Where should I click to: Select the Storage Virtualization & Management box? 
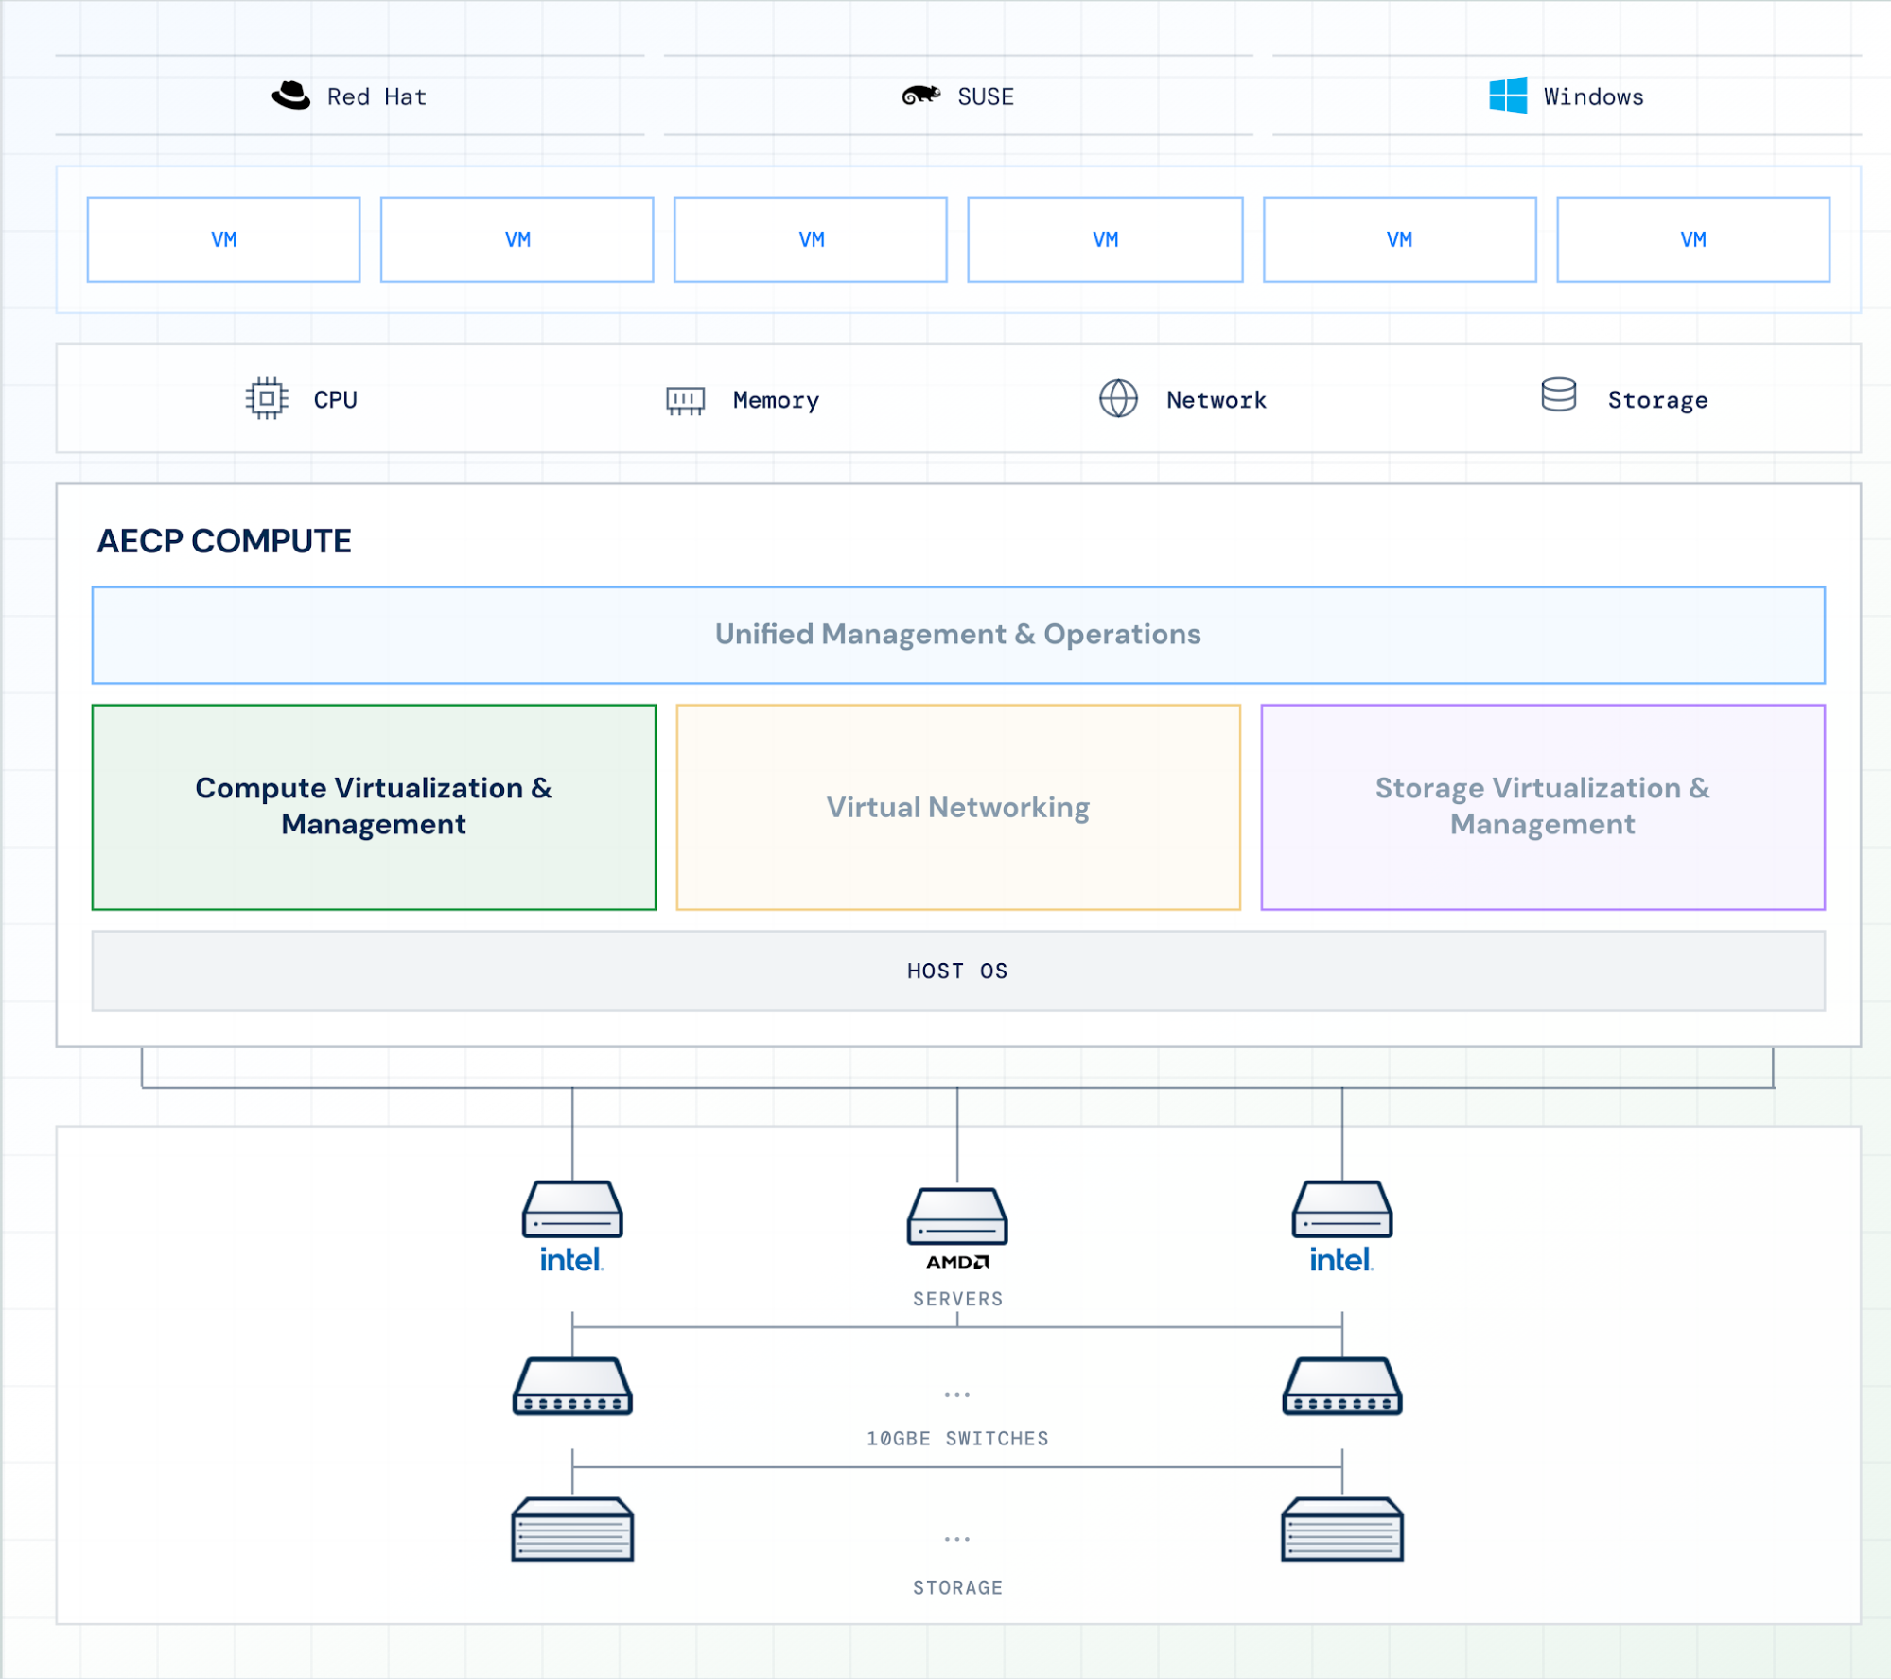[x=1543, y=807]
